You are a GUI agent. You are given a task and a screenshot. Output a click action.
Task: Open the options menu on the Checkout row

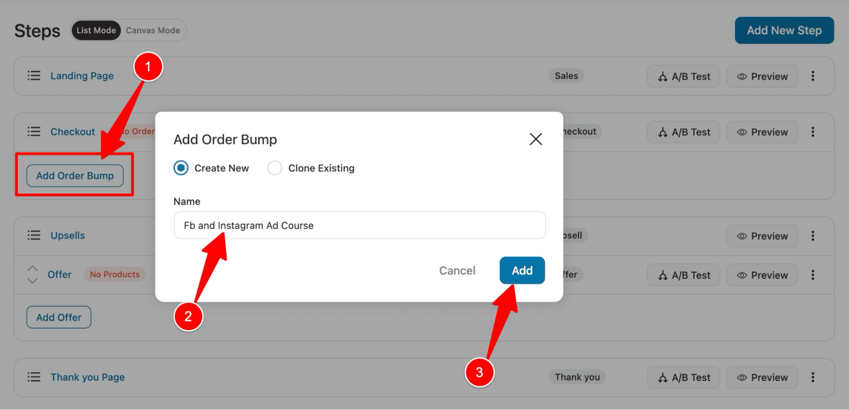point(812,132)
